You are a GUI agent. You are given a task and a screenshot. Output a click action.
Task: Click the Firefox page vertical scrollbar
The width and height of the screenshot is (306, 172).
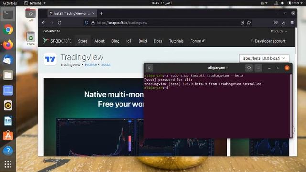[x=296, y=41]
